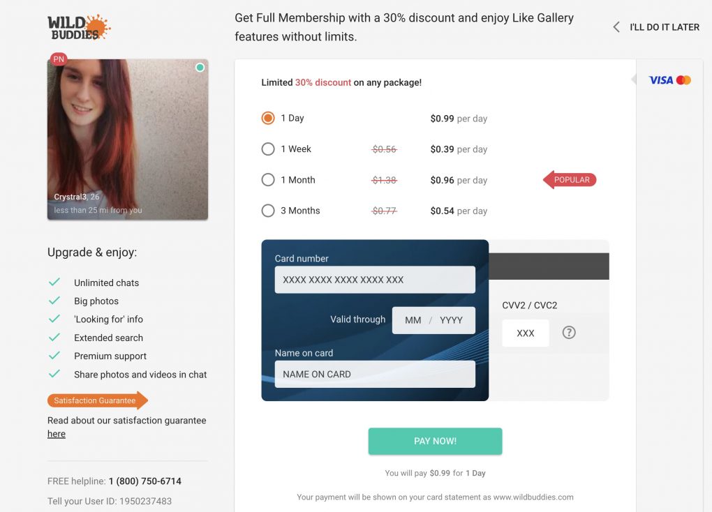
Task: Click the CVV2 / CVC2 code field
Action: tap(525, 333)
